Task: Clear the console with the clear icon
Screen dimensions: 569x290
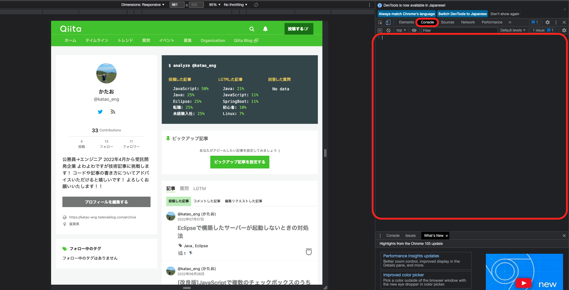Action: click(x=389, y=30)
